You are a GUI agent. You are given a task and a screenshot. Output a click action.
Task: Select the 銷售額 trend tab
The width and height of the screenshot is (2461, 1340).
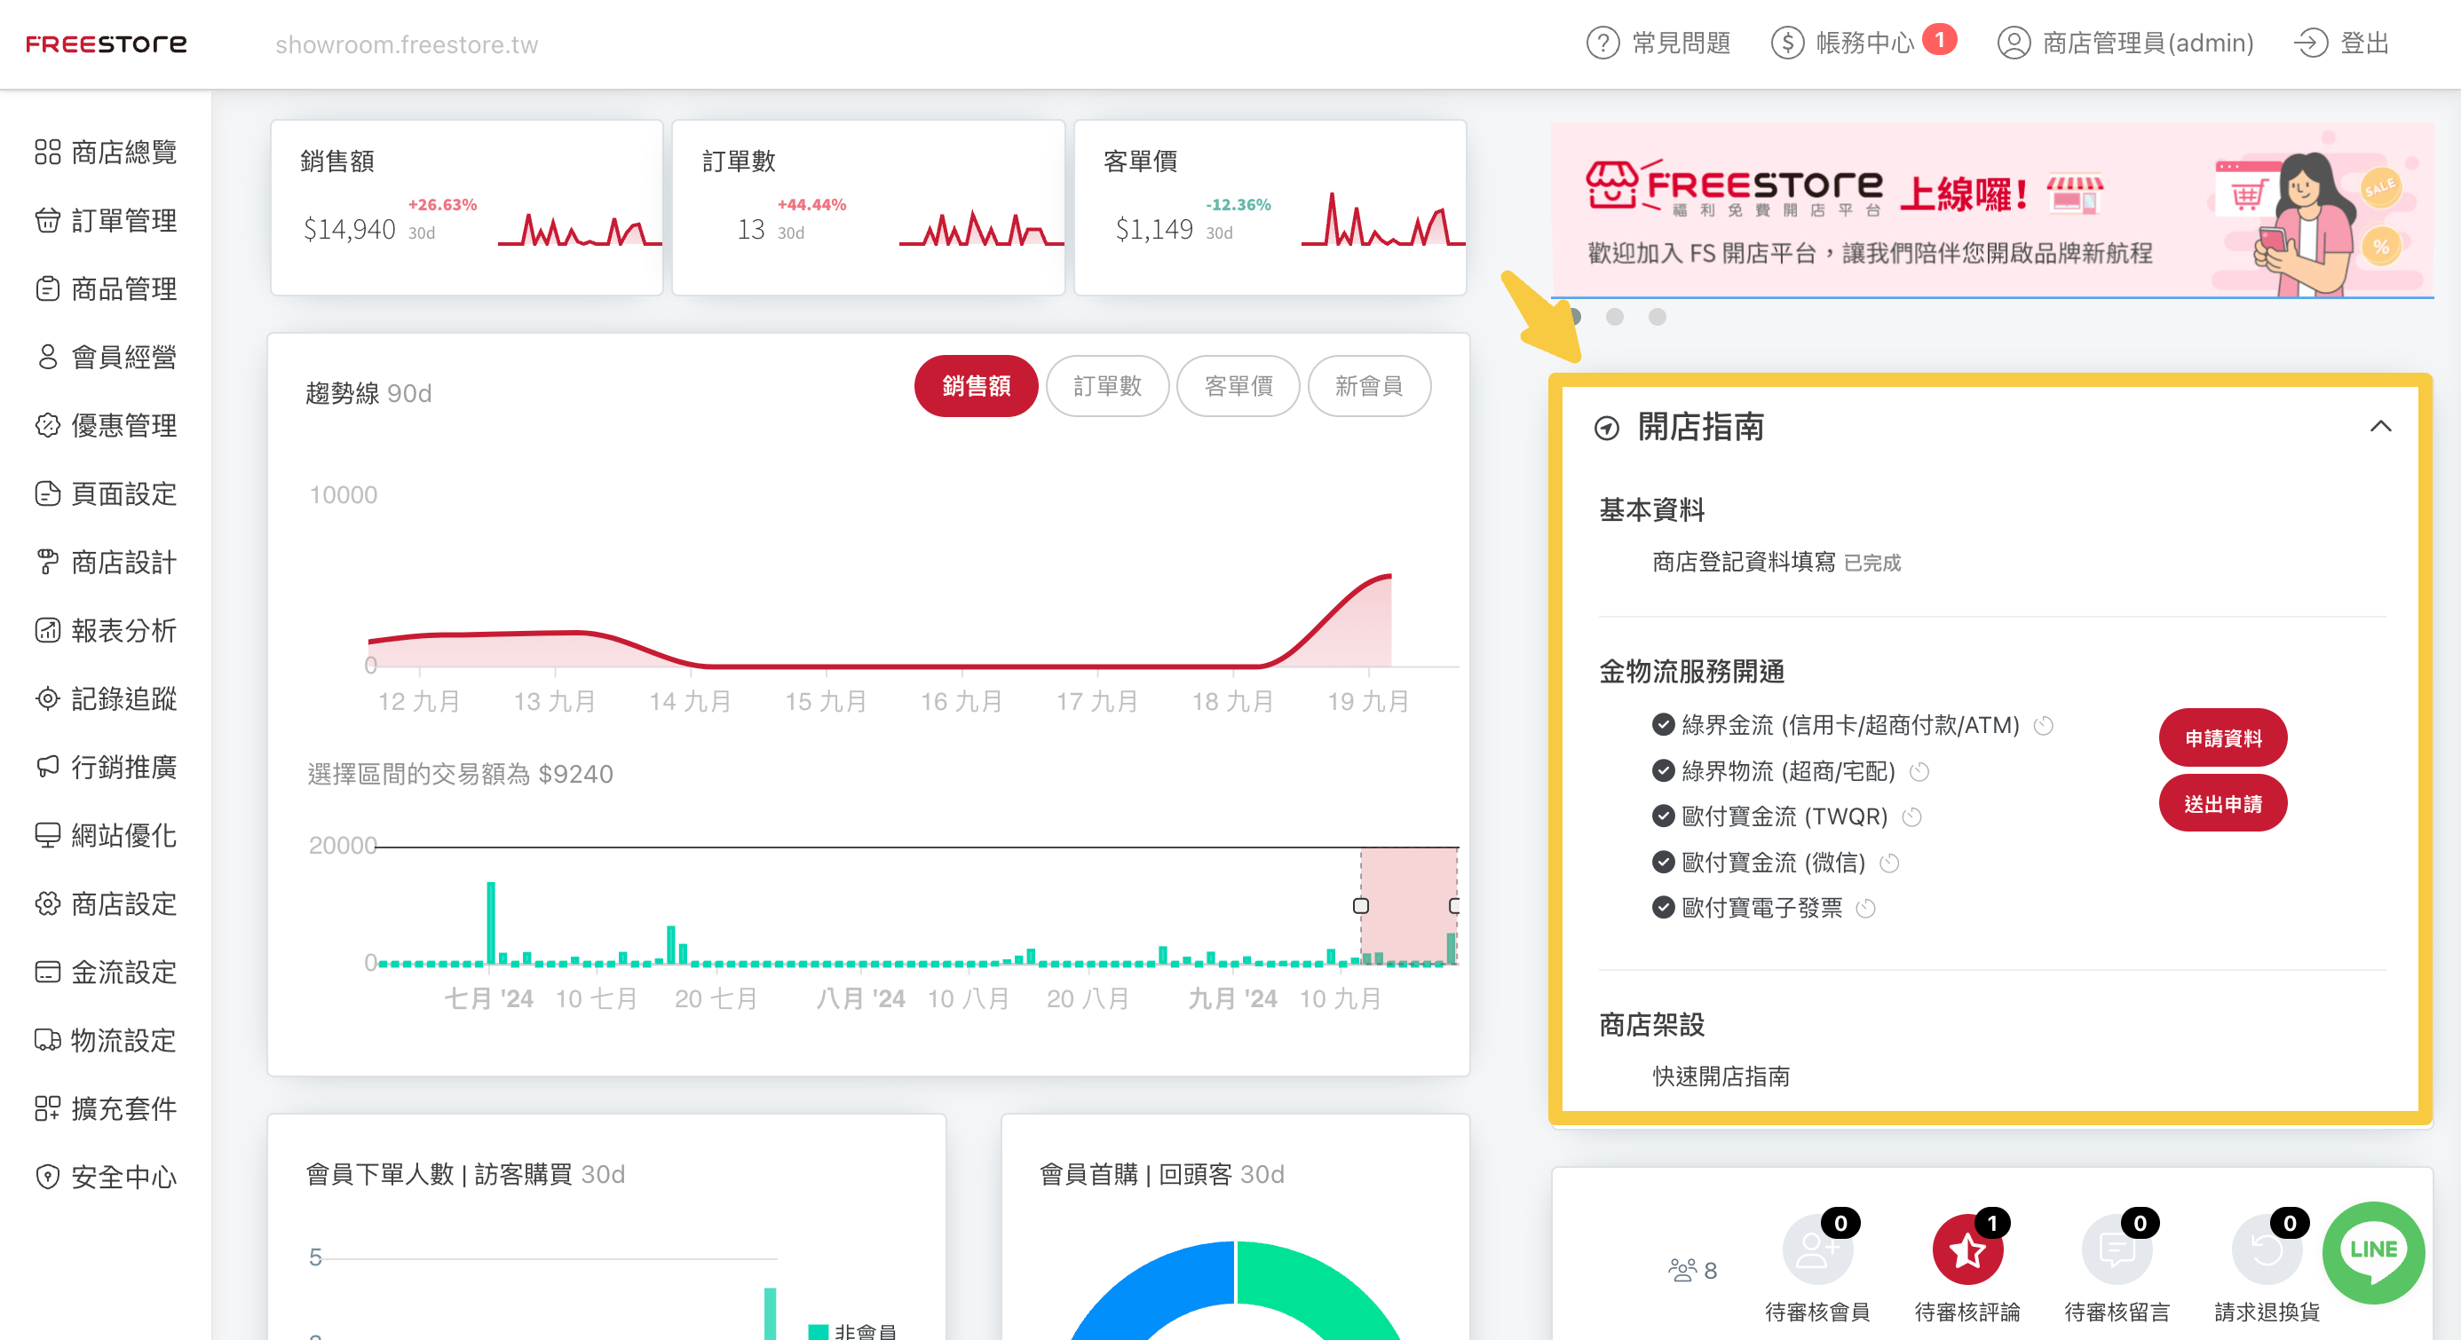click(x=976, y=386)
